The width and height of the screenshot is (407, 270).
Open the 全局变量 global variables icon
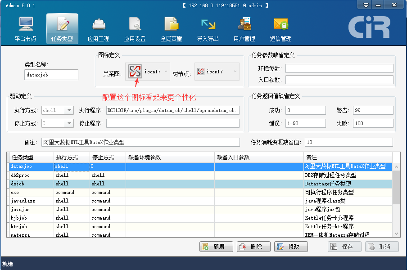172,28
